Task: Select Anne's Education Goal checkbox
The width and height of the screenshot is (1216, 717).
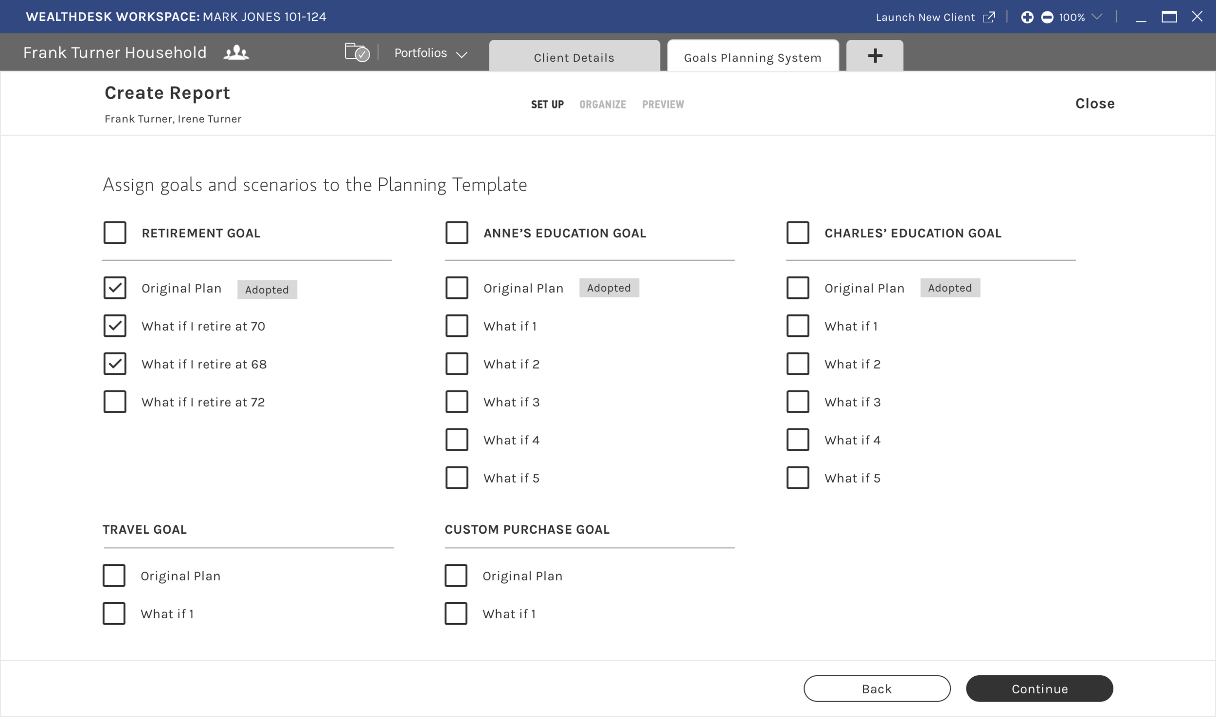Action: [457, 233]
